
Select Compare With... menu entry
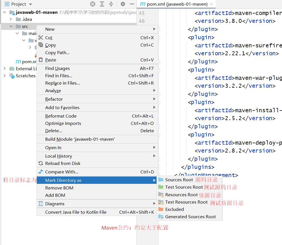click(97, 172)
